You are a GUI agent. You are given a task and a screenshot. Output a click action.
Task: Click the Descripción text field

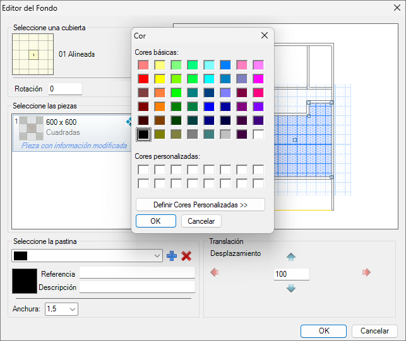[137, 287]
